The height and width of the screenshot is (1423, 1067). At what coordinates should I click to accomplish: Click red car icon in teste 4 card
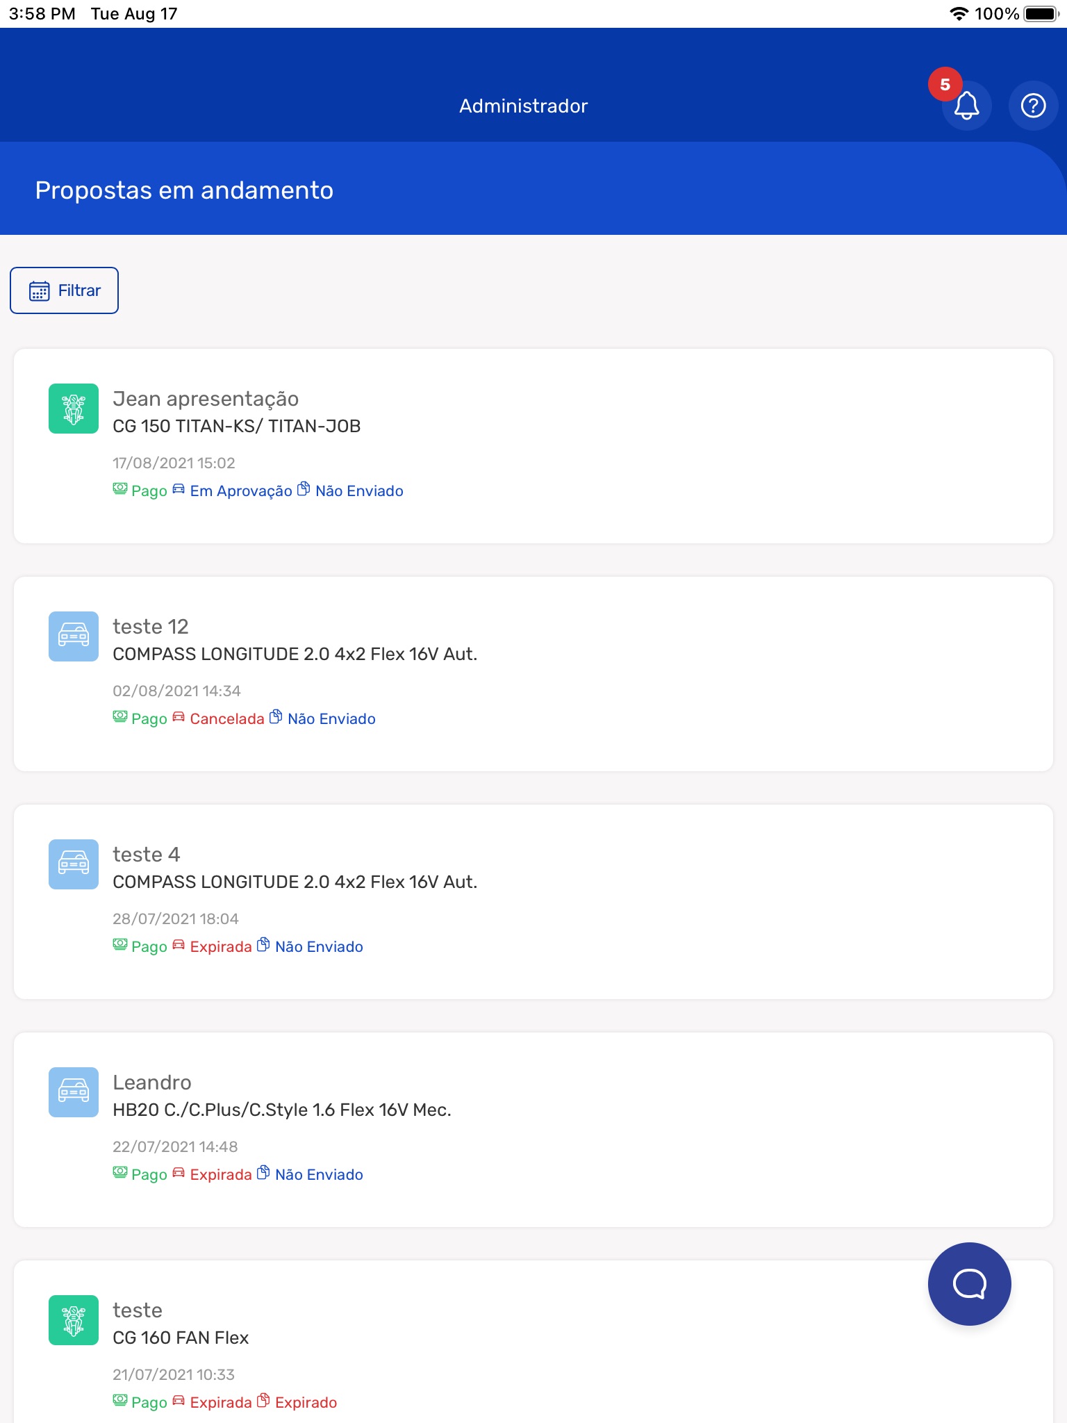tap(179, 945)
